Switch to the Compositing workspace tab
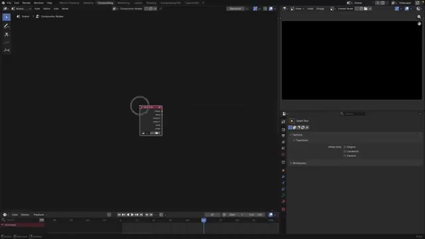Screen dimensions: 425x239 tap(105, 3)
